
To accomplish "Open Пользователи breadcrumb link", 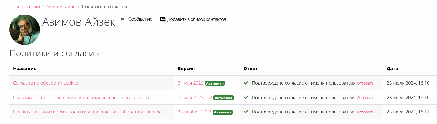I will click(x=25, y=6).
